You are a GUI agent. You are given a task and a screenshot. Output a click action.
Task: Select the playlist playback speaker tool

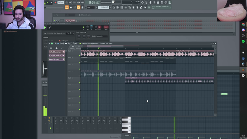(x=76, y=44)
